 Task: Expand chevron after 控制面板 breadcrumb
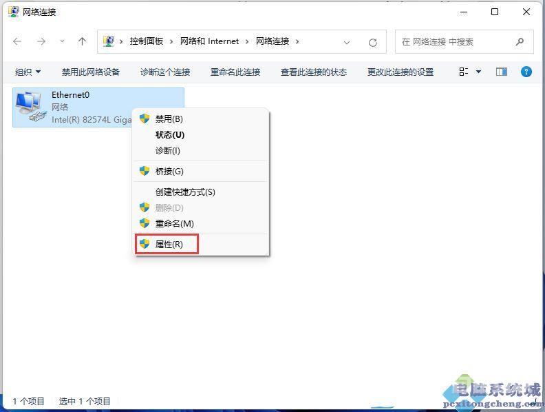click(171, 42)
